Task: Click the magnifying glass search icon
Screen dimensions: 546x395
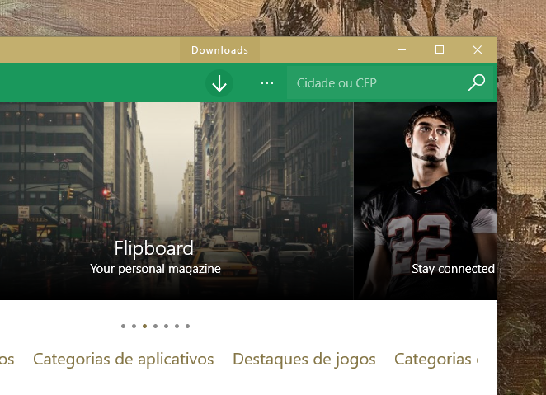Action: (x=477, y=82)
